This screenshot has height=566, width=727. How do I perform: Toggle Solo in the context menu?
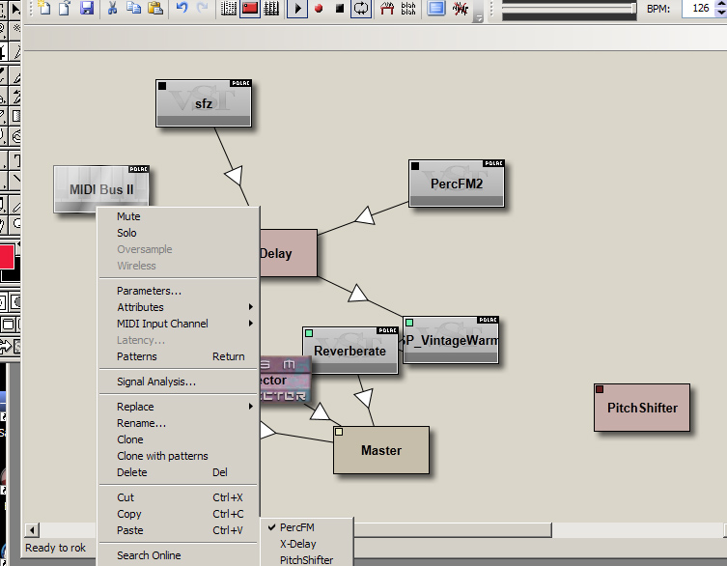(126, 233)
